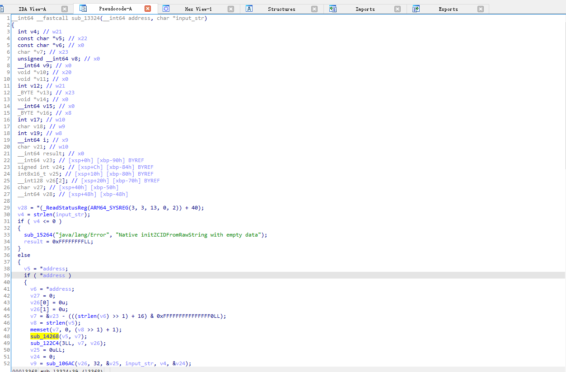
Task: Click declaration "const char *v5; // x22"
Action: coord(52,38)
